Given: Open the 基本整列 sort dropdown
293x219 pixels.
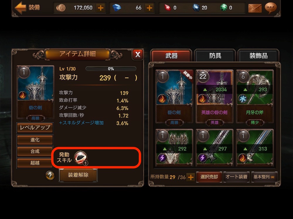Looking at the screenshot, I should tap(264, 177).
